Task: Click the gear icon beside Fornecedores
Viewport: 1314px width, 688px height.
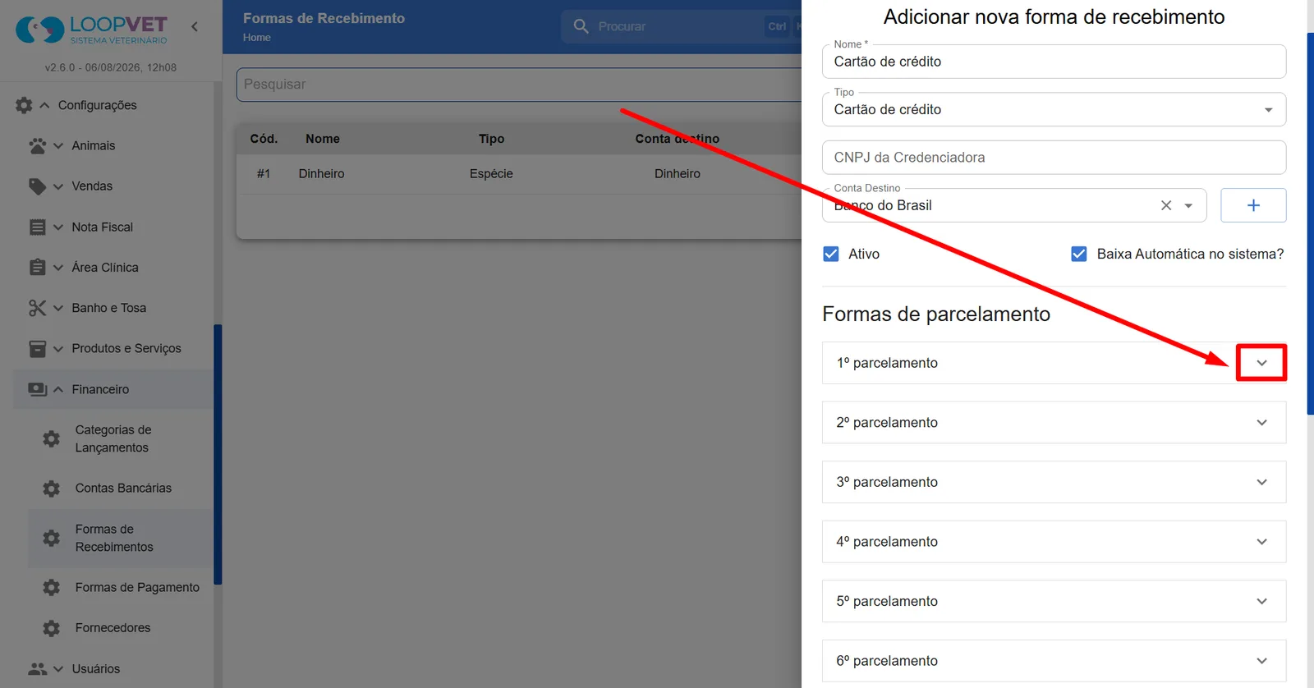Action: (x=52, y=629)
